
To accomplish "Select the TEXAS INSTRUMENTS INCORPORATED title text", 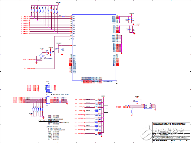I will click(169, 124).
